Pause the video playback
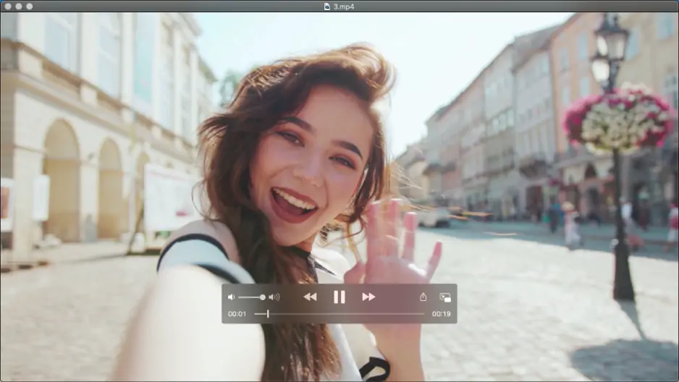This screenshot has width=679, height=382. [339, 297]
